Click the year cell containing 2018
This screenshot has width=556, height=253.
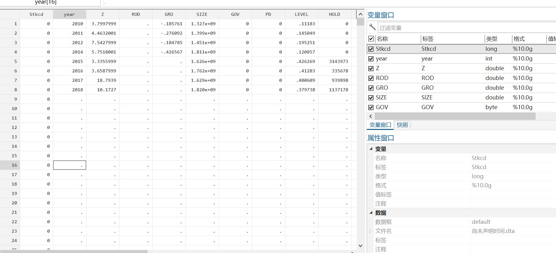70,90
